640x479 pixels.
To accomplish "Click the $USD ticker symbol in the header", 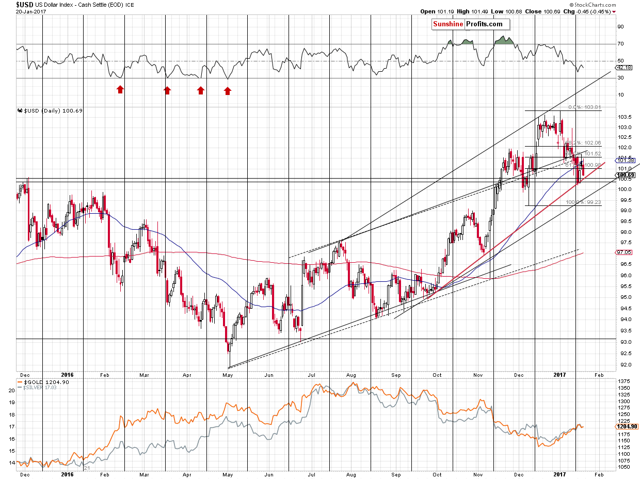I will coord(24,4).
